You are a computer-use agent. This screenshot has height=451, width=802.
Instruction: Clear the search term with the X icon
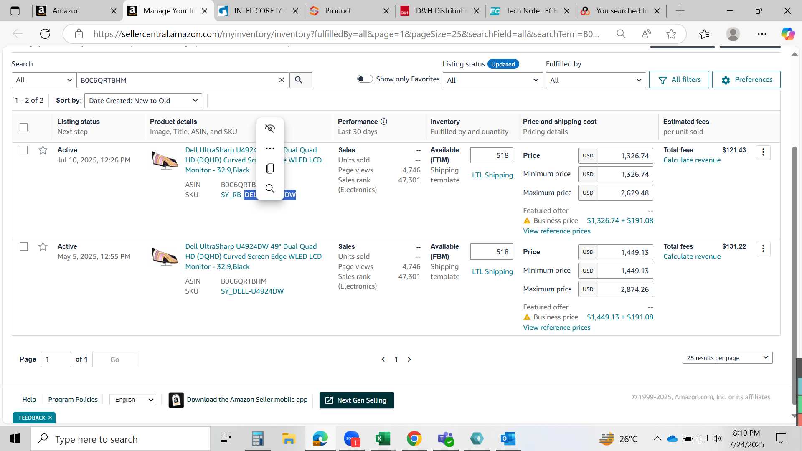click(x=282, y=80)
